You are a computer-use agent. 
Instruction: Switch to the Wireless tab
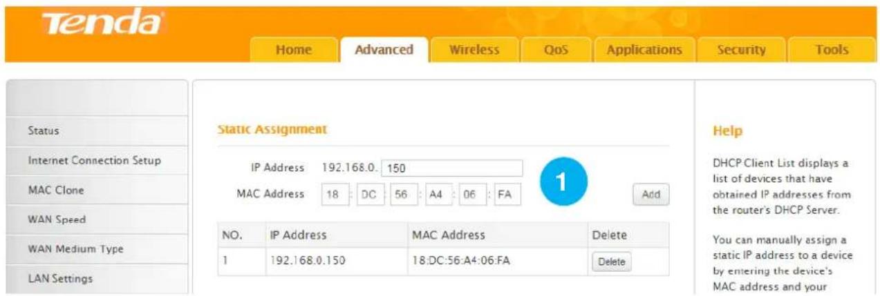pyautogui.click(x=474, y=50)
